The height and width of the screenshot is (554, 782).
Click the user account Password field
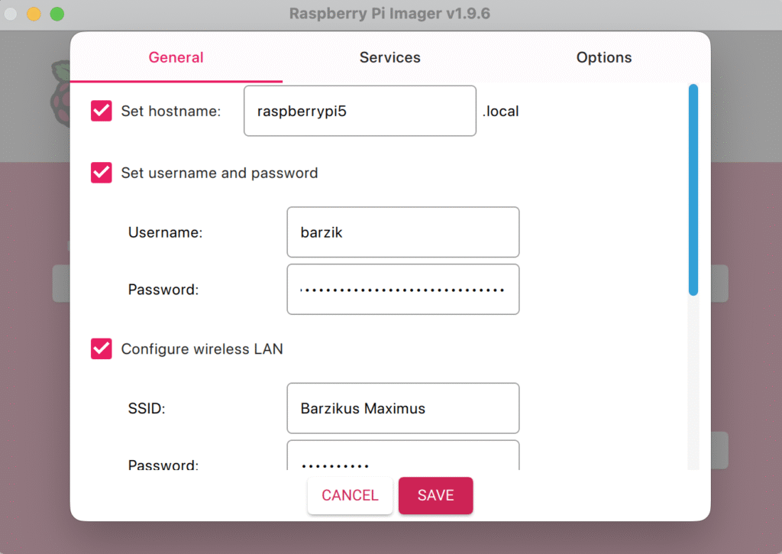click(402, 290)
